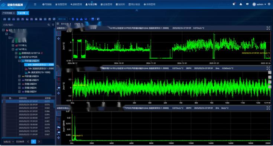
Task: Select the single cursor tool on the trend chart
Action: pyautogui.click(x=59, y=33)
